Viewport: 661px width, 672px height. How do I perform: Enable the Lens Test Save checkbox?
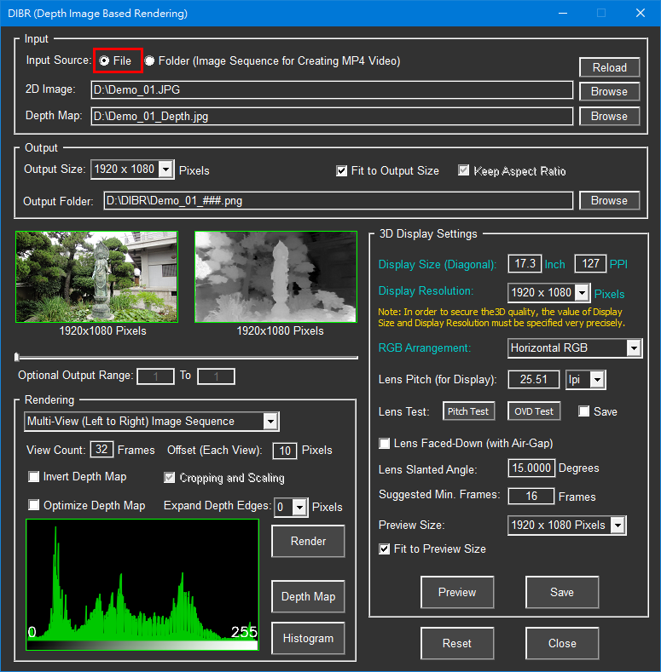tap(583, 411)
